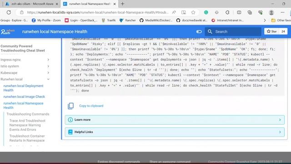
Task: Click the Copy to clipboard link
Action: (91, 106)
